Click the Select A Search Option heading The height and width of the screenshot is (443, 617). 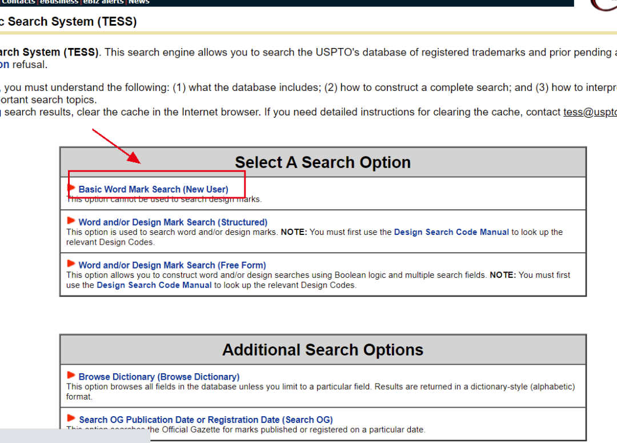tap(323, 162)
